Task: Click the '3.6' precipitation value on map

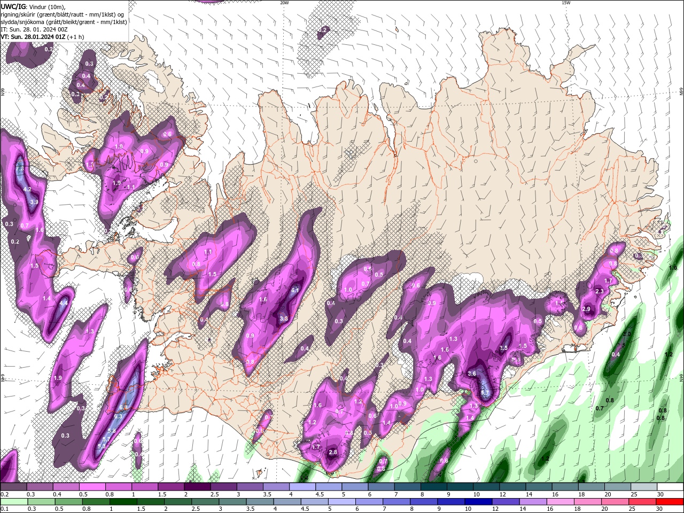Action: pyautogui.click(x=472, y=374)
